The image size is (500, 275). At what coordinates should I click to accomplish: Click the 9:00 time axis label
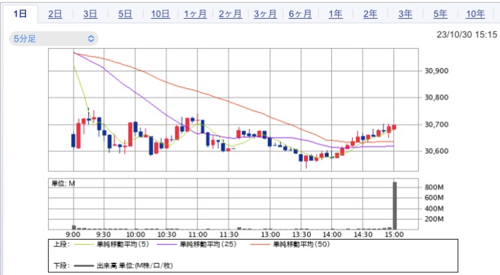73,235
